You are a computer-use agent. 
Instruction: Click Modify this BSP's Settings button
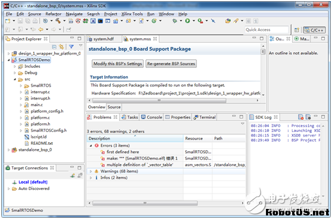pos(118,64)
